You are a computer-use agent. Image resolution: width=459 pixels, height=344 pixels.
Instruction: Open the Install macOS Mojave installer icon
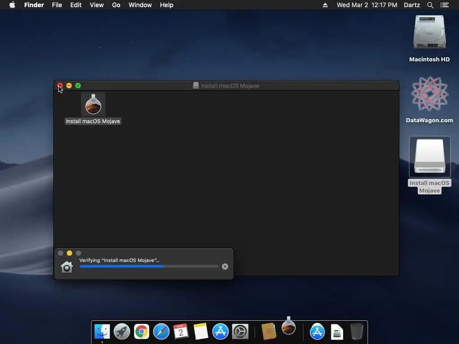(93, 104)
